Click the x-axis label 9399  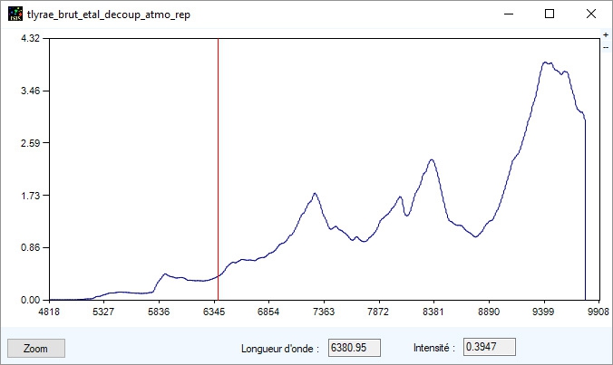[543, 312]
